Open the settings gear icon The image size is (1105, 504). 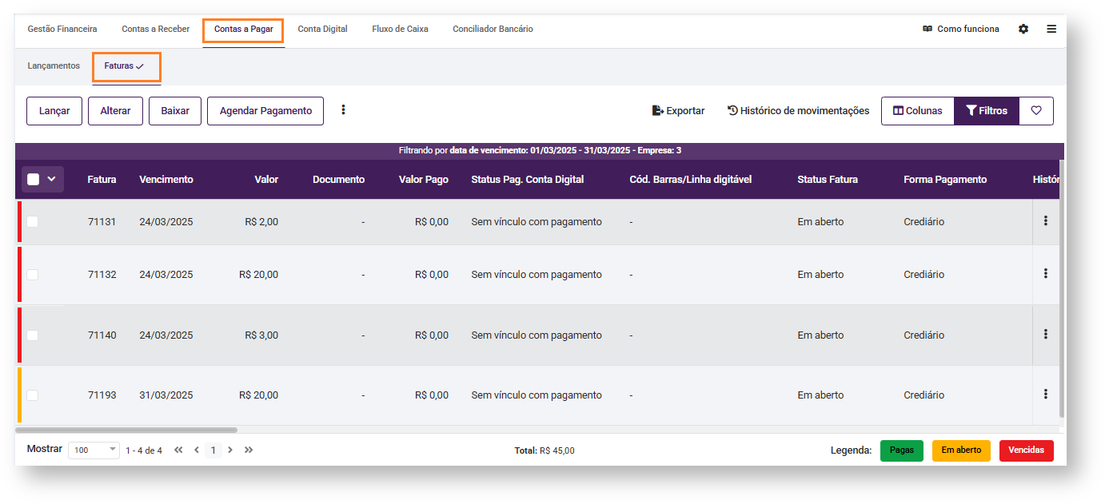[x=1023, y=29]
